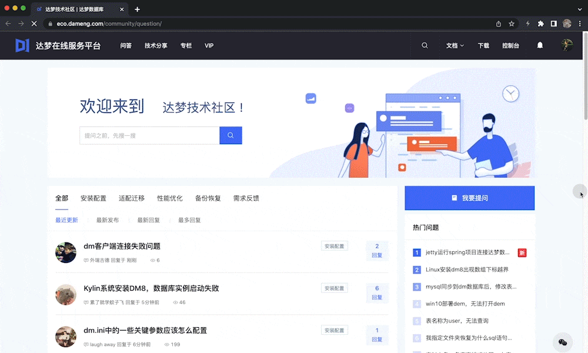Open post Kylin系统安装DM8，数据库实例启动失败
The image size is (588, 353).
[x=151, y=288]
